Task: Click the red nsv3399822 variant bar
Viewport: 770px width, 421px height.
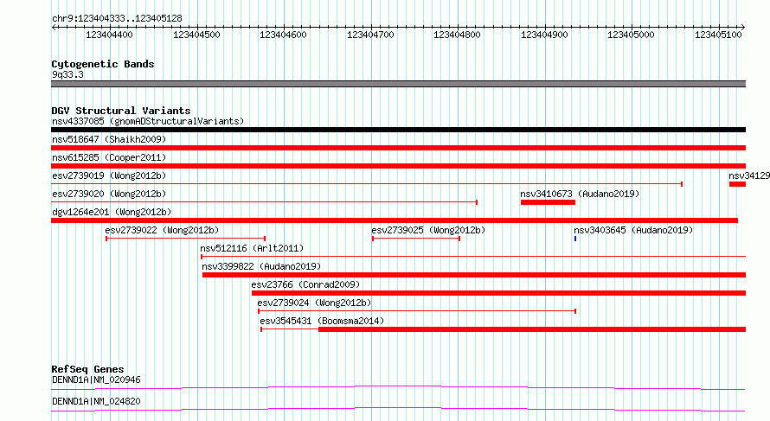Action: coord(474,275)
